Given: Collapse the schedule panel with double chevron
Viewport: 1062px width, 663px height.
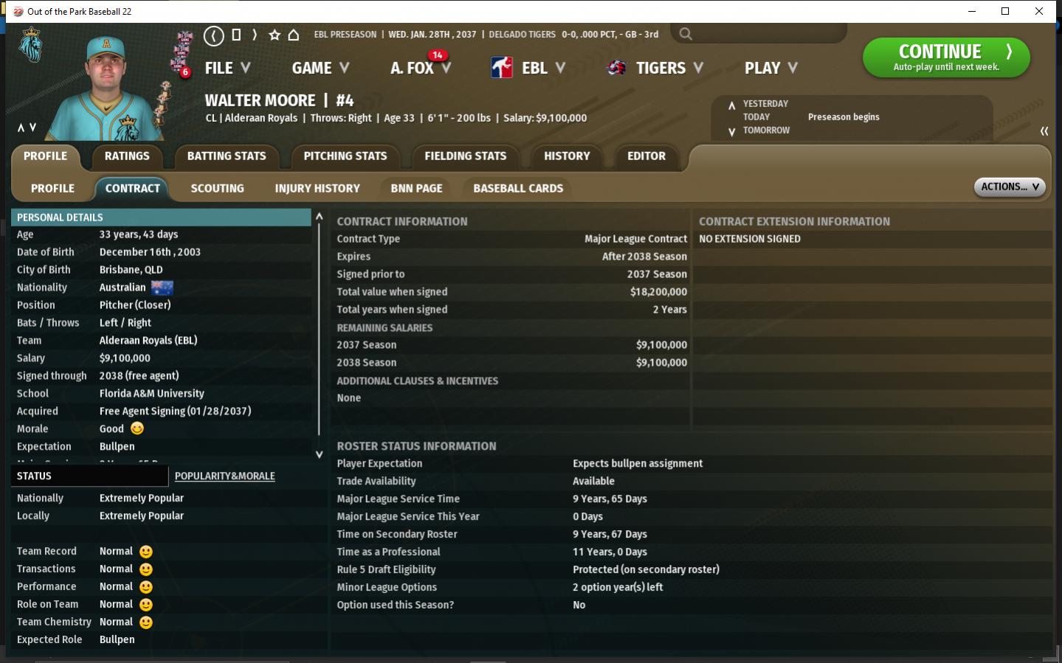Looking at the screenshot, I should pyautogui.click(x=1044, y=131).
